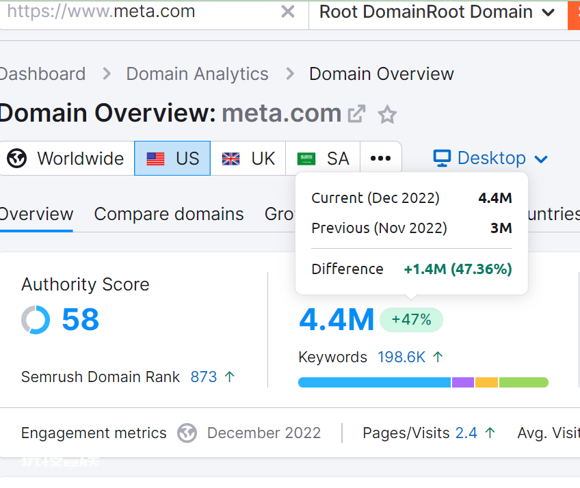580x488 pixels.
Task: Click the Authority Score heading
Action: [x=85, y=284]
